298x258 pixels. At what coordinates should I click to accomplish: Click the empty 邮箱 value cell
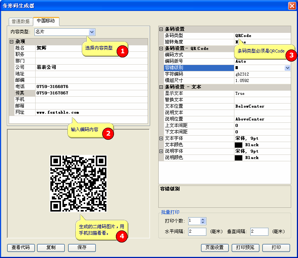pos(92,106)
